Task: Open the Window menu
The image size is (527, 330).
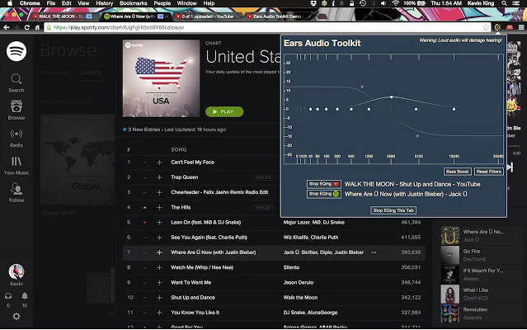Action: 187,3
